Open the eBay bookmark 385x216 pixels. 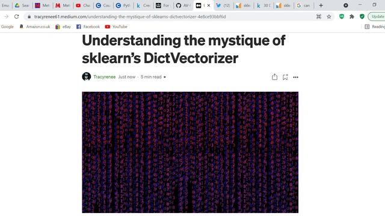[x=63, y=26]
